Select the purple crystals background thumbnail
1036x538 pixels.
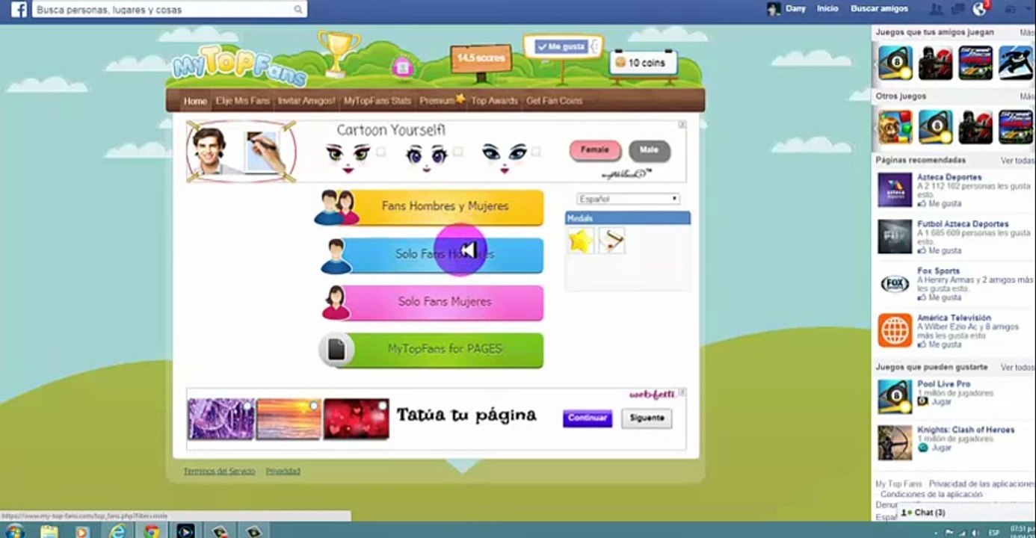(221, 419)
